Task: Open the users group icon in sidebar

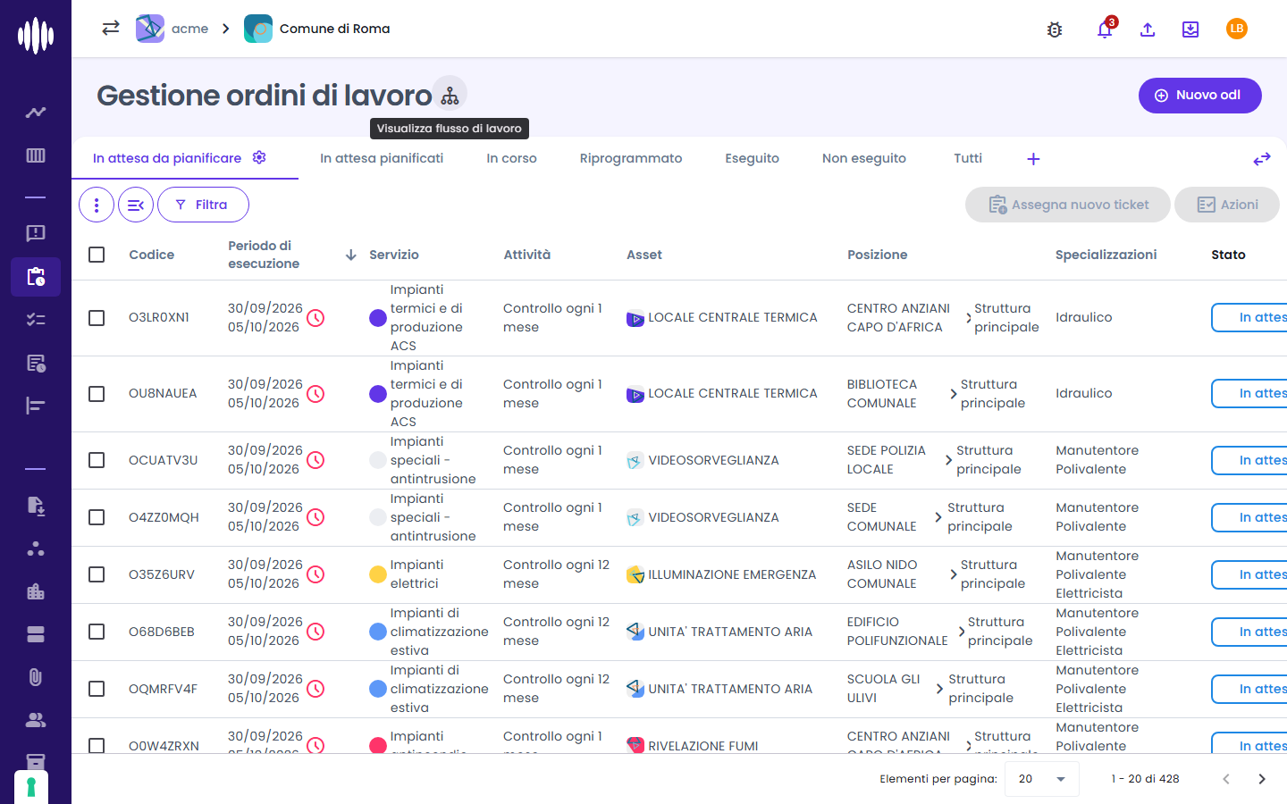Action: [x=36, y=720]
